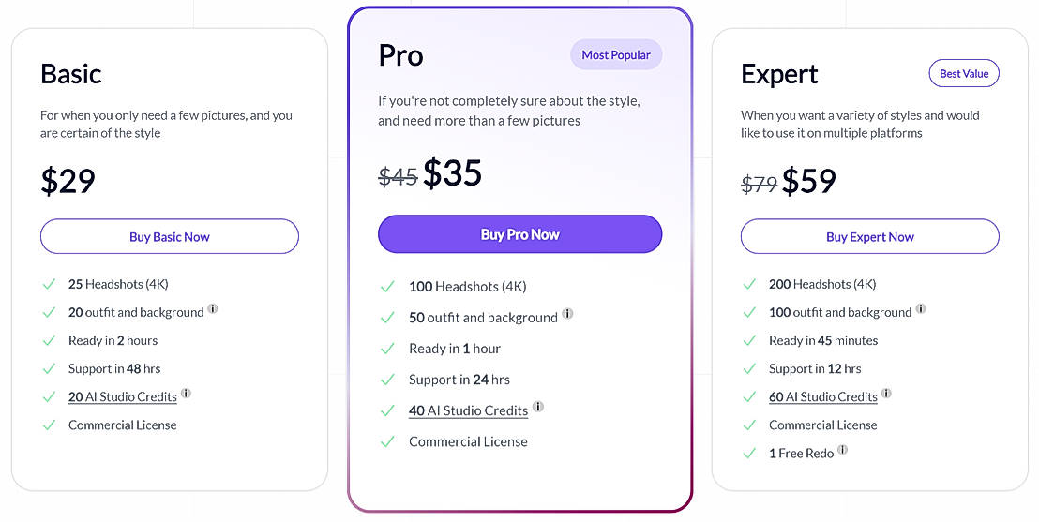This screenshot has width=1039, height=522.
Task: Click the Best Value badge on Expert
Action: pos(963,74)
